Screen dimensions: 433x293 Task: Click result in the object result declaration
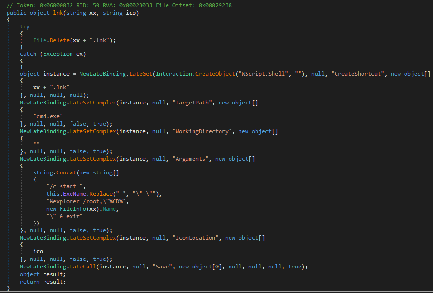coord(53,274)
